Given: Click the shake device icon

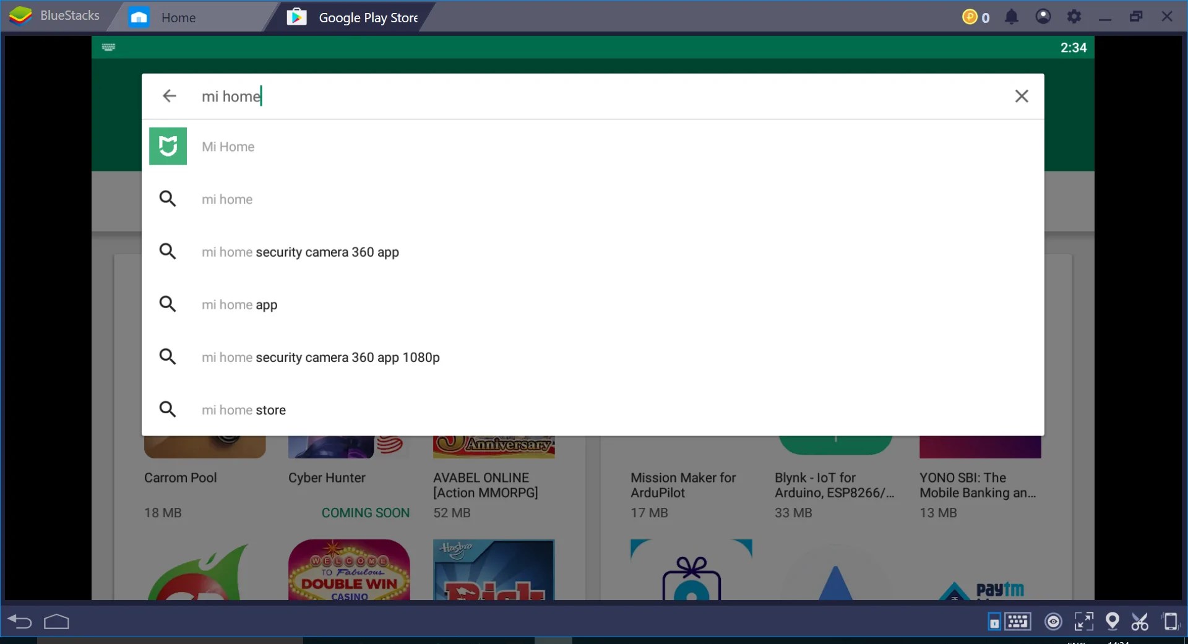Looking at the screenshot, I should (1171, 622).
